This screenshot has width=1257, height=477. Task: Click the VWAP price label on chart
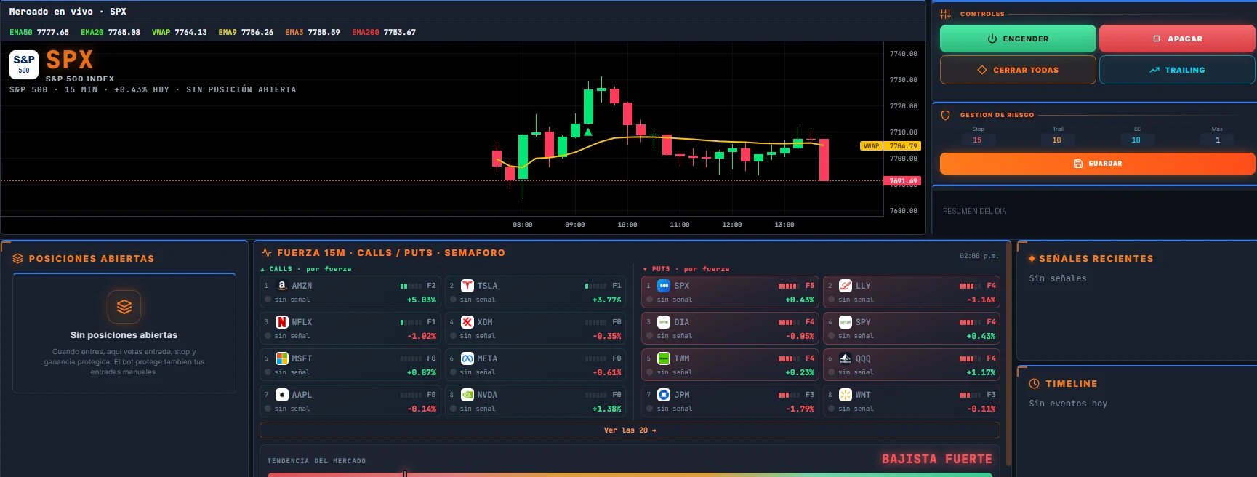pyautogui.click(x=891, y=146)
